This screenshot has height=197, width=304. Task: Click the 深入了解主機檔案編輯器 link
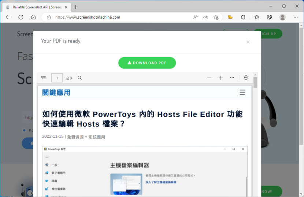pyautogui.click(x=161, y=182)
